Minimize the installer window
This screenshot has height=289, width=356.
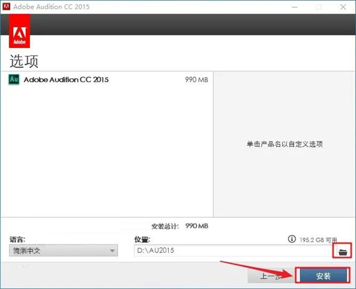294,7
